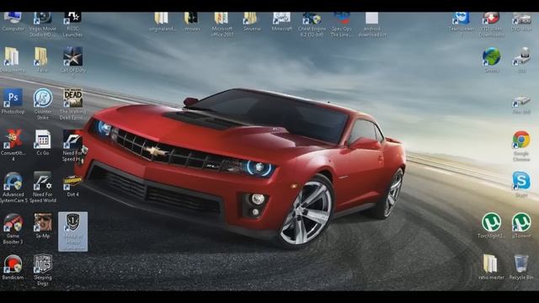
Task: Click the highlighted Medal of Honor shortcut
Action: pyautogui.click(x=72, y=231)
